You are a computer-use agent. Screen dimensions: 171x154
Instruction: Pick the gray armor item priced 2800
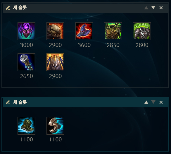pos(142,31)
